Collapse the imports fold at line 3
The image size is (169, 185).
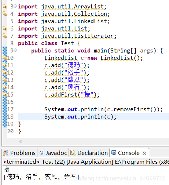(15, 6)
